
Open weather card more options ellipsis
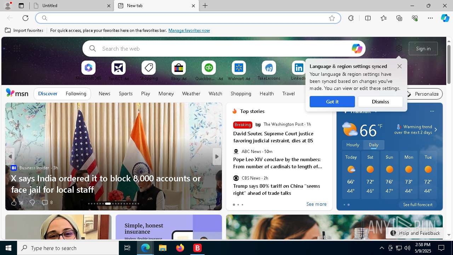(432, 111)
